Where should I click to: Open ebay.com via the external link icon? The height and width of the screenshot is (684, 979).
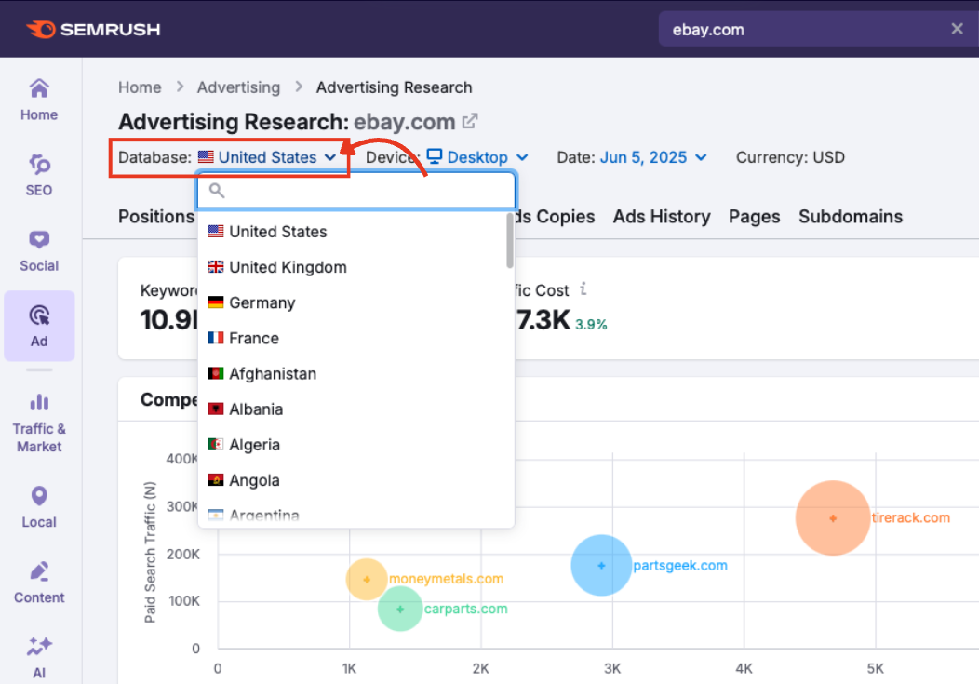(x=468, y=120)
